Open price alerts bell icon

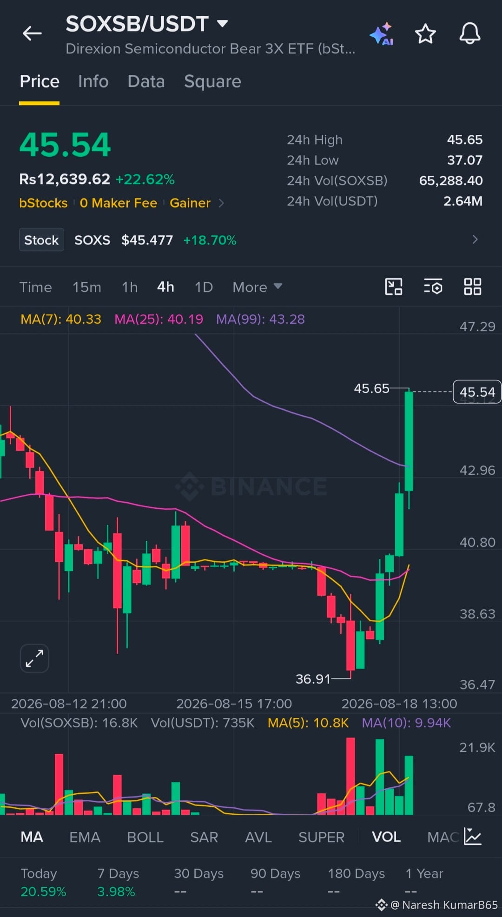(x=470, y=33)
